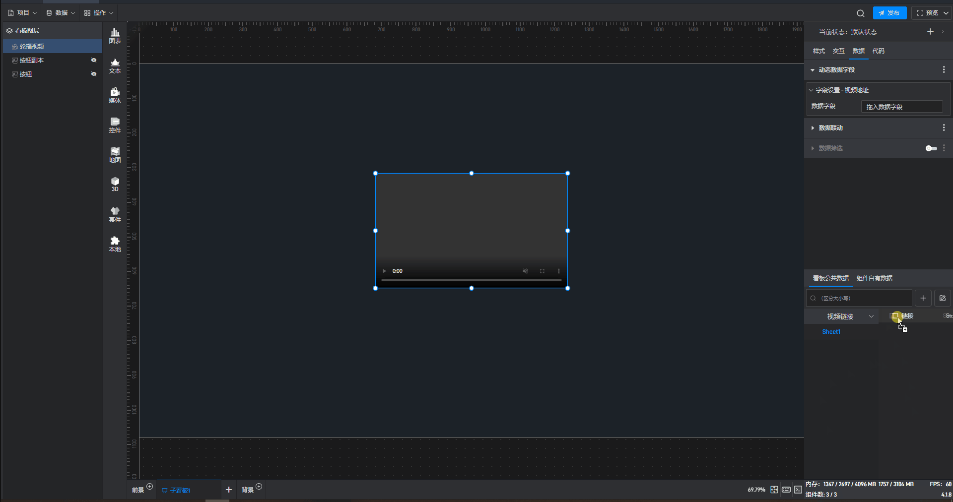Screen dimensions: 953x502
Task: Toggle visibility of 按钮 layer
Action: point(93,74)
